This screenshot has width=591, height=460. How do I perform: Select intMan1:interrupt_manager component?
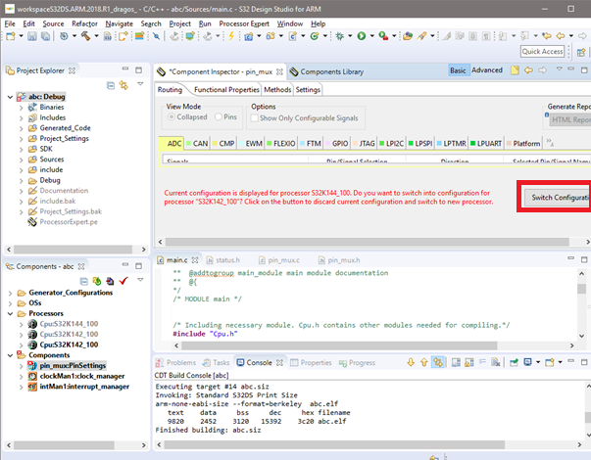[x=84, y=387]
